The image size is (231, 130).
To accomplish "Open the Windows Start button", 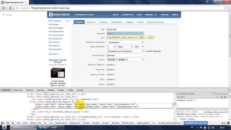I will (x=4, y=127).
